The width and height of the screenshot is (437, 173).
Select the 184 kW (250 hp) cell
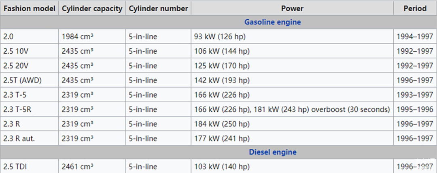222,124
